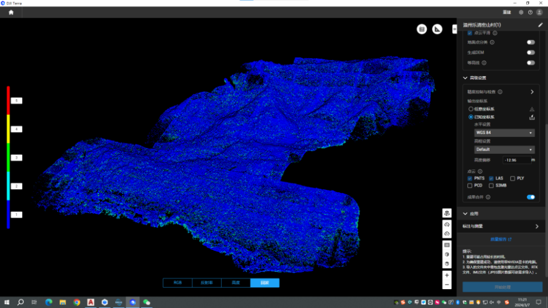This screenshot has height=308, width=548.
Task: Uncheck the PNTS point cloud format
Action: (x=470, y=178)
